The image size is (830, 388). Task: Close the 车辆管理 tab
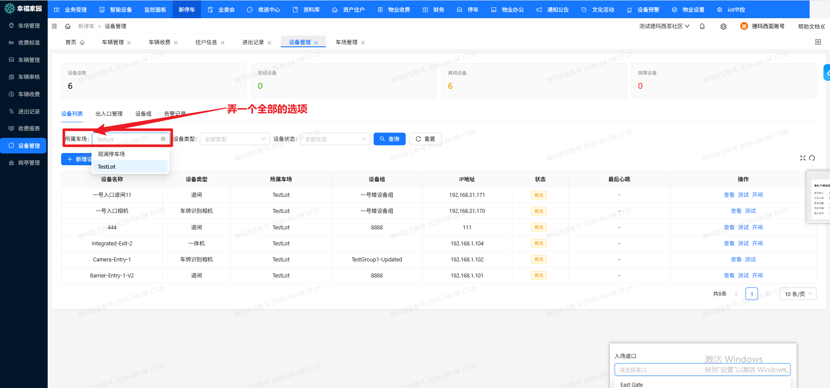pyautogui.click(x=129, y=43)
